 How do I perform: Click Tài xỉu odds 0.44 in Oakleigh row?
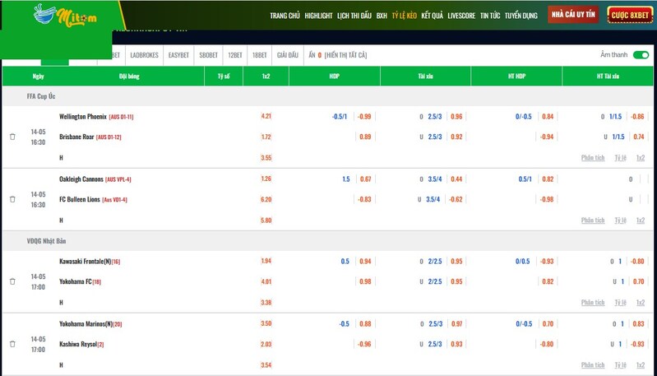456,179
